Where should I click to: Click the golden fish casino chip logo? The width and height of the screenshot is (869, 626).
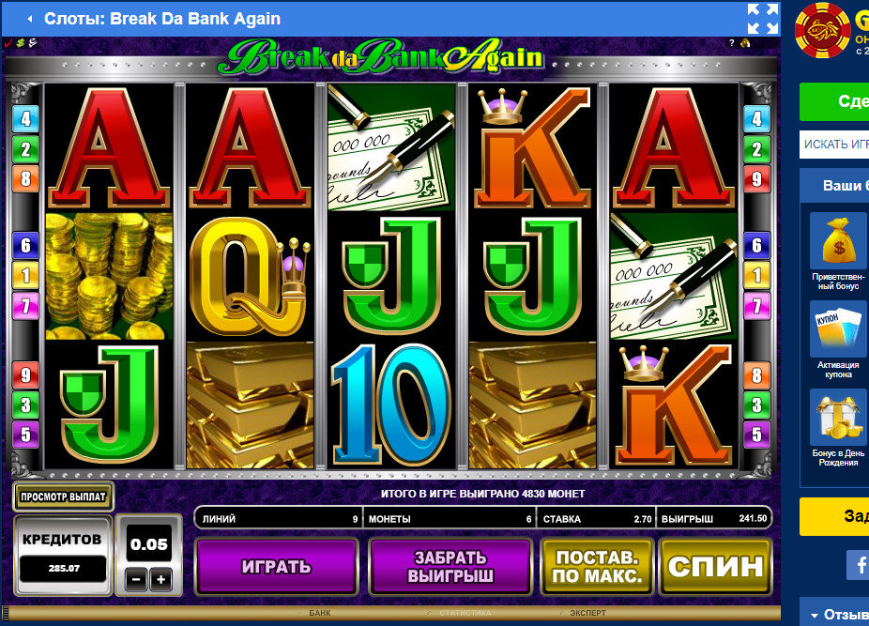pos(822,30)
